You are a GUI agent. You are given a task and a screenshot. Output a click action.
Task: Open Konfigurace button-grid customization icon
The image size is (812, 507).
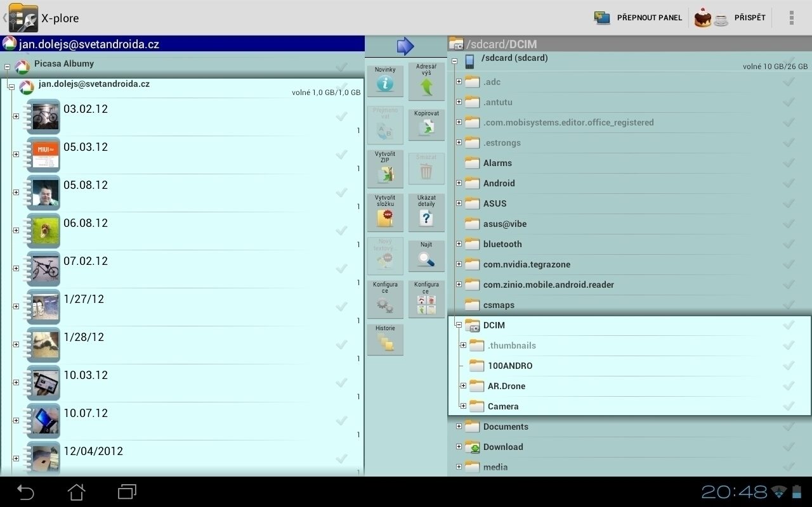point(426,299)
